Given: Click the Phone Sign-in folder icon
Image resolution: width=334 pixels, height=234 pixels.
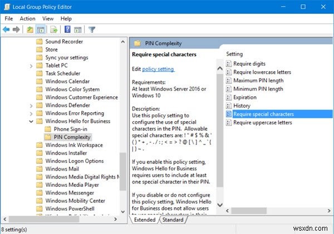Looking at the screenshot, I should 48,129.
